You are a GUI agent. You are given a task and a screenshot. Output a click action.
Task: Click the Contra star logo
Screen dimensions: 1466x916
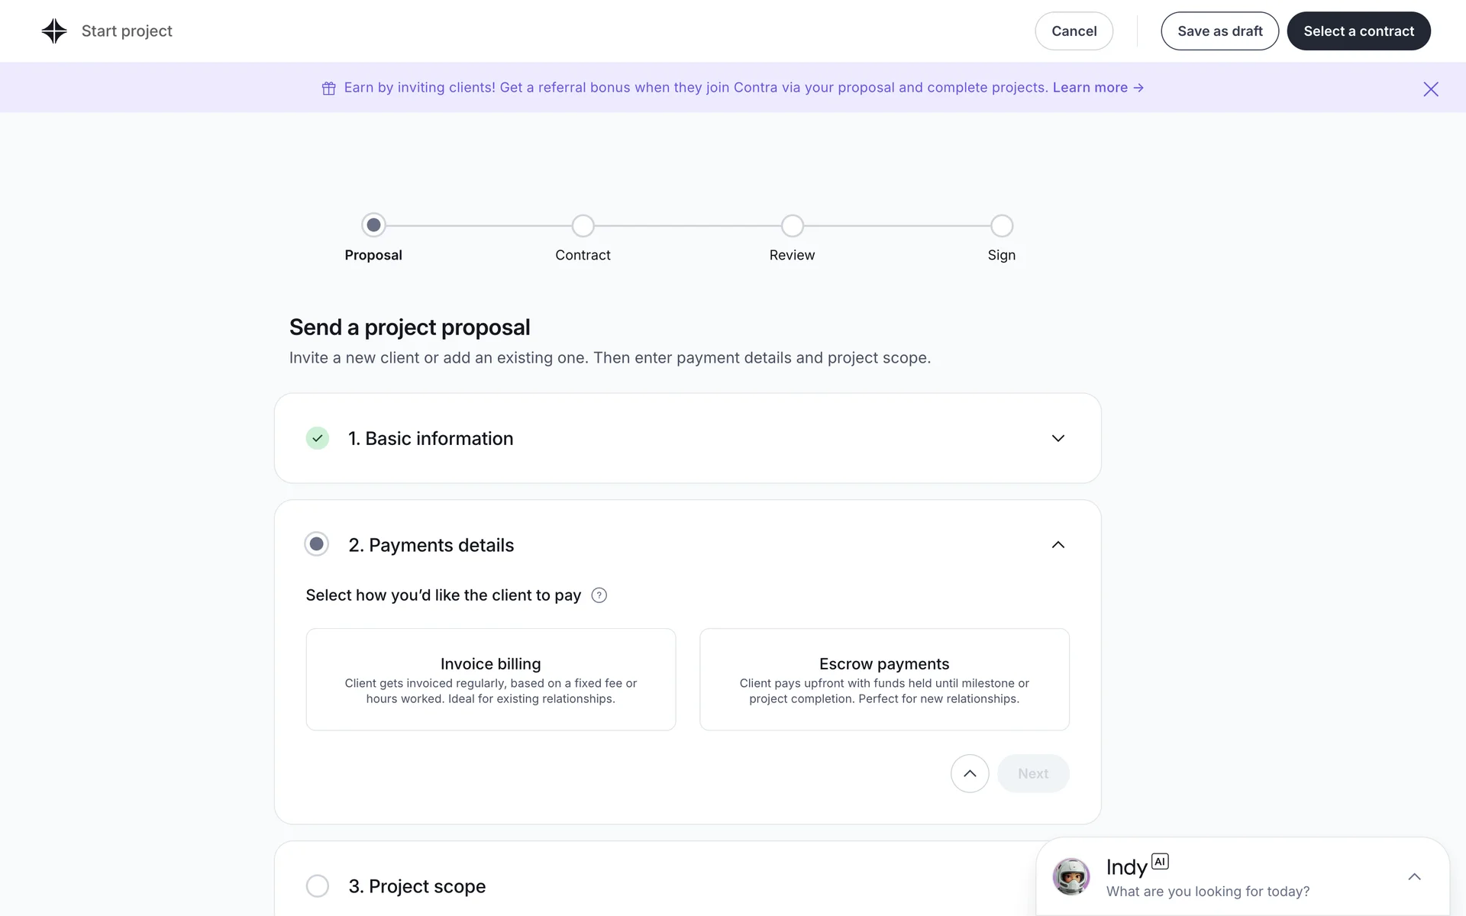point(54,31)
